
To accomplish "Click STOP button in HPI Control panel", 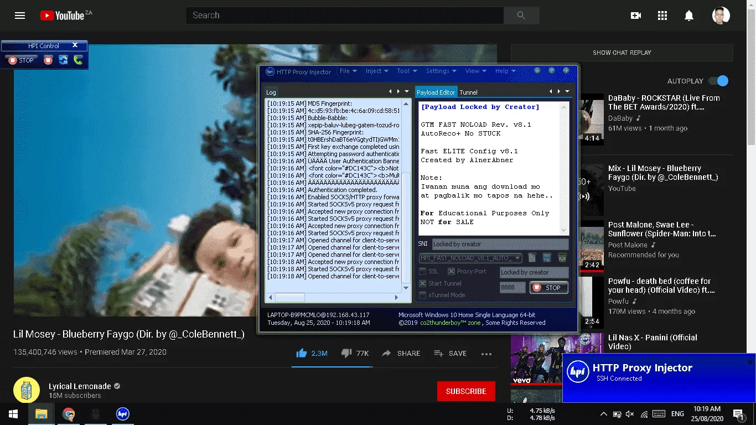I will tap(21, 60).
